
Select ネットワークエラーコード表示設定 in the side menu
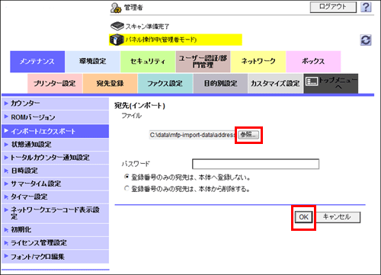point(55,213)
